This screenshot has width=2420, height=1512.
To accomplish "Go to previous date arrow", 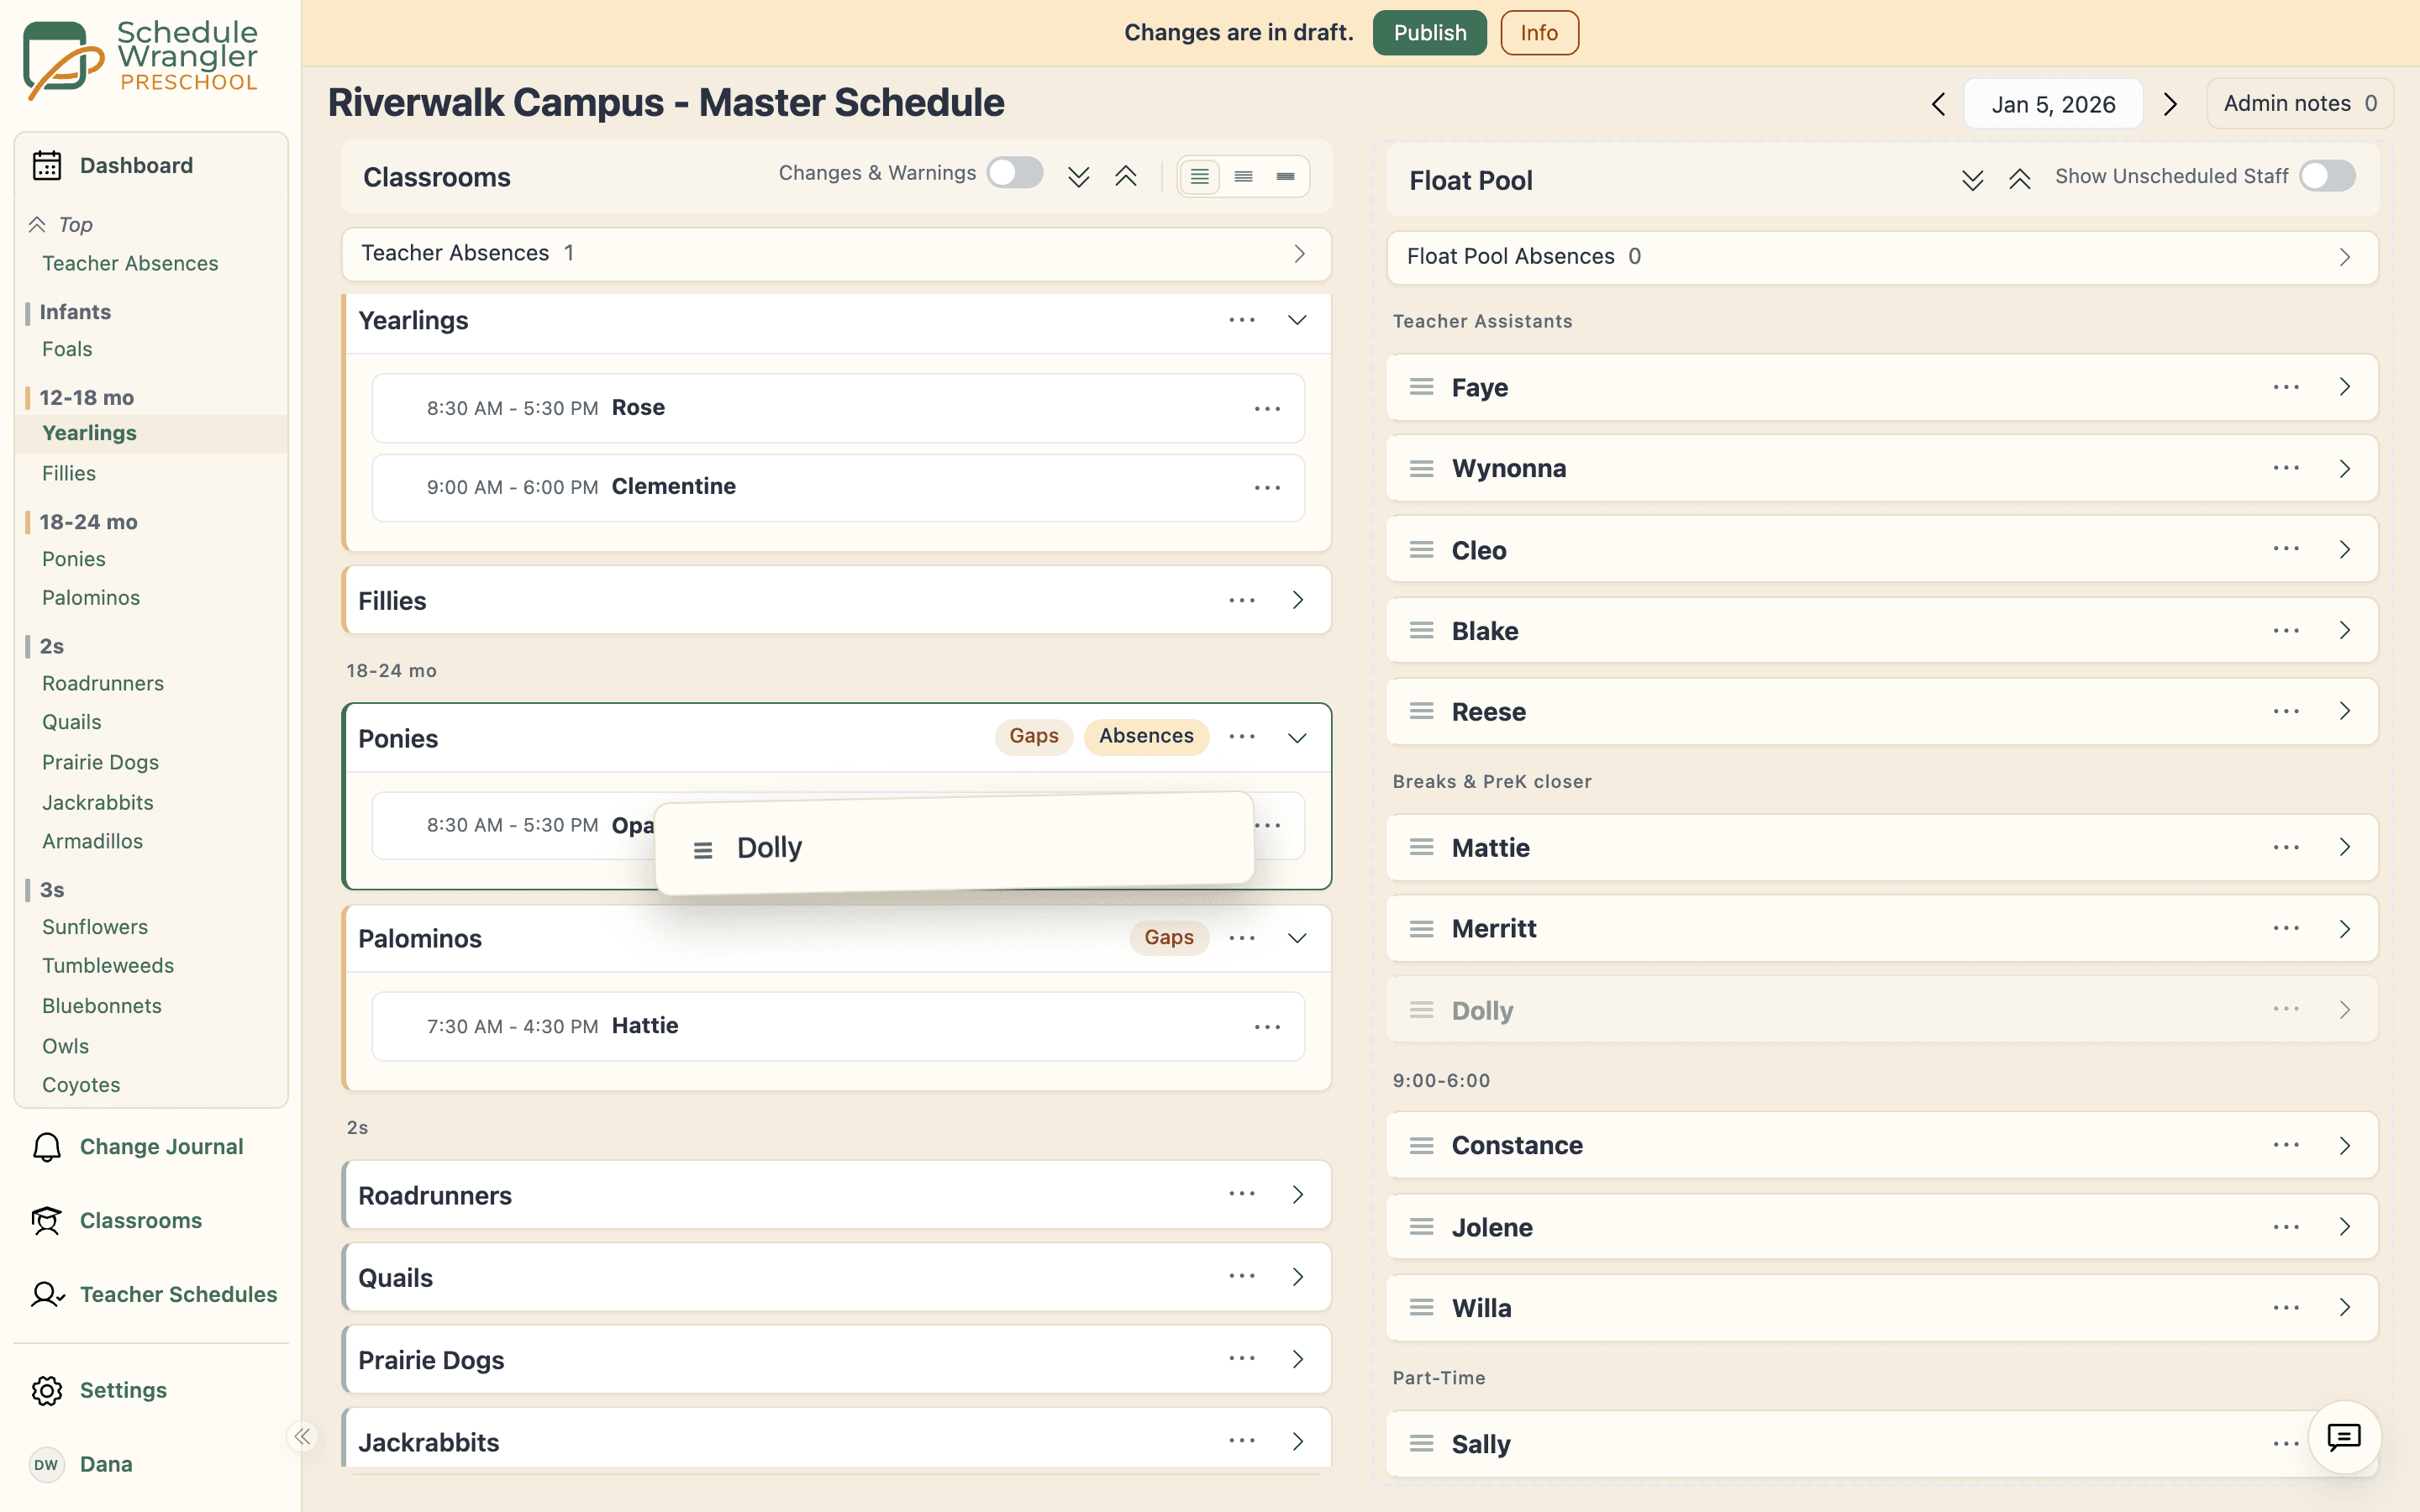I will pos(1938,104).
